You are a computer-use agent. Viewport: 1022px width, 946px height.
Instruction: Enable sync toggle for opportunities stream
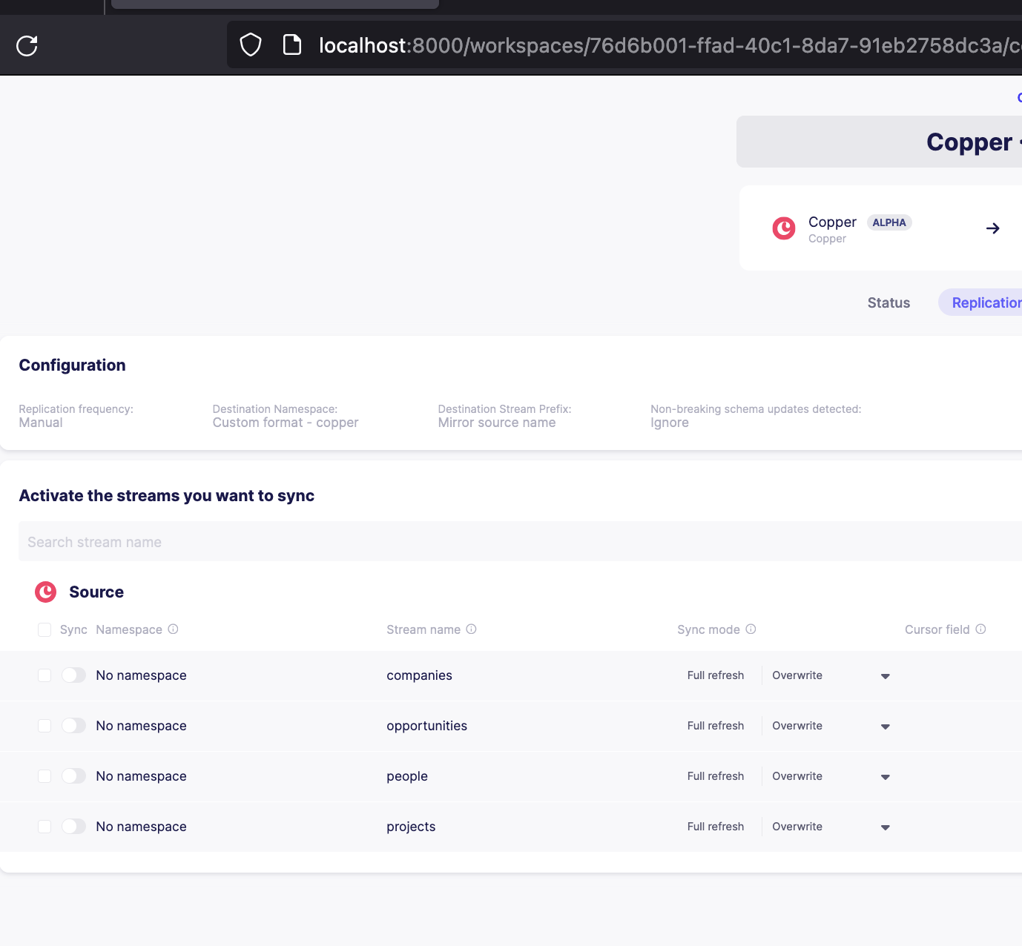point(73,726)
